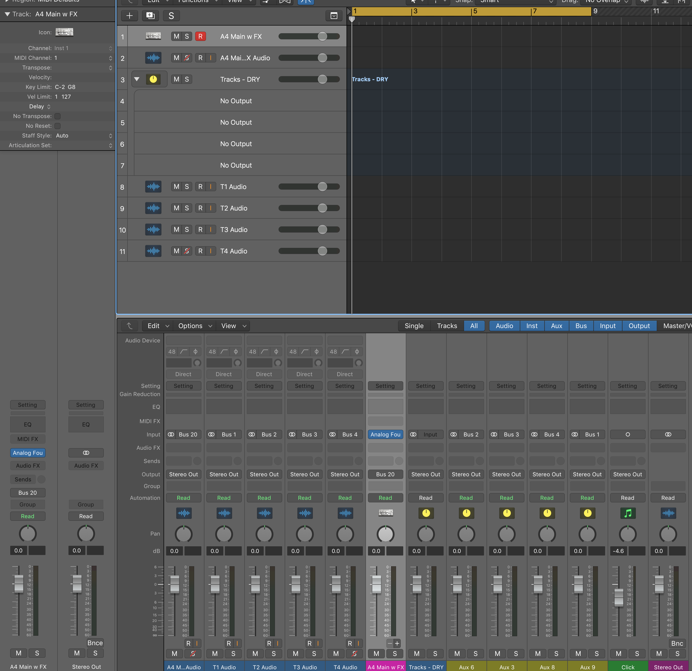
Task: Click the T1 Audio waveform track icon
Action: [153, 186]
